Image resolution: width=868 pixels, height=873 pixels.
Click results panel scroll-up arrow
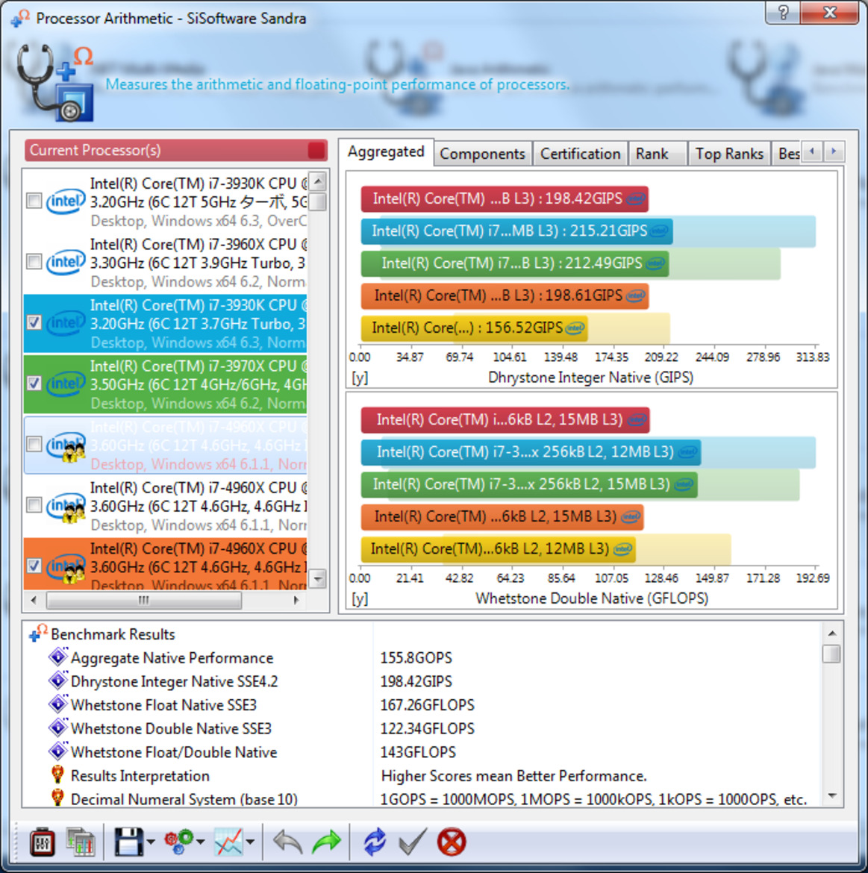tap(831, 633)
